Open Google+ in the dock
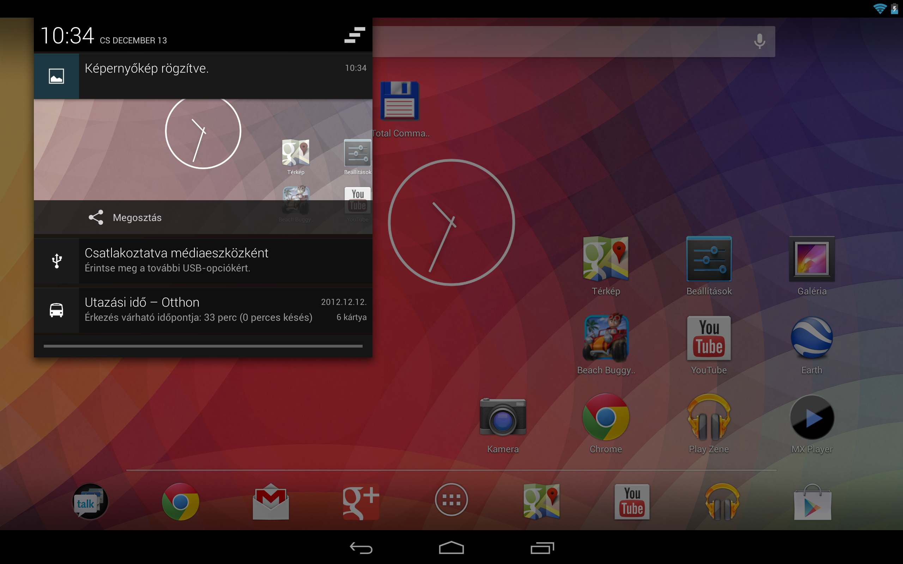The width and height of the screenshot is (903, 564). click(x=361, y=501)
